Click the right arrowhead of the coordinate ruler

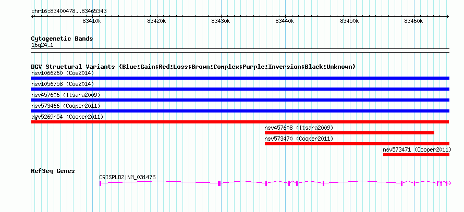(448, 17)
